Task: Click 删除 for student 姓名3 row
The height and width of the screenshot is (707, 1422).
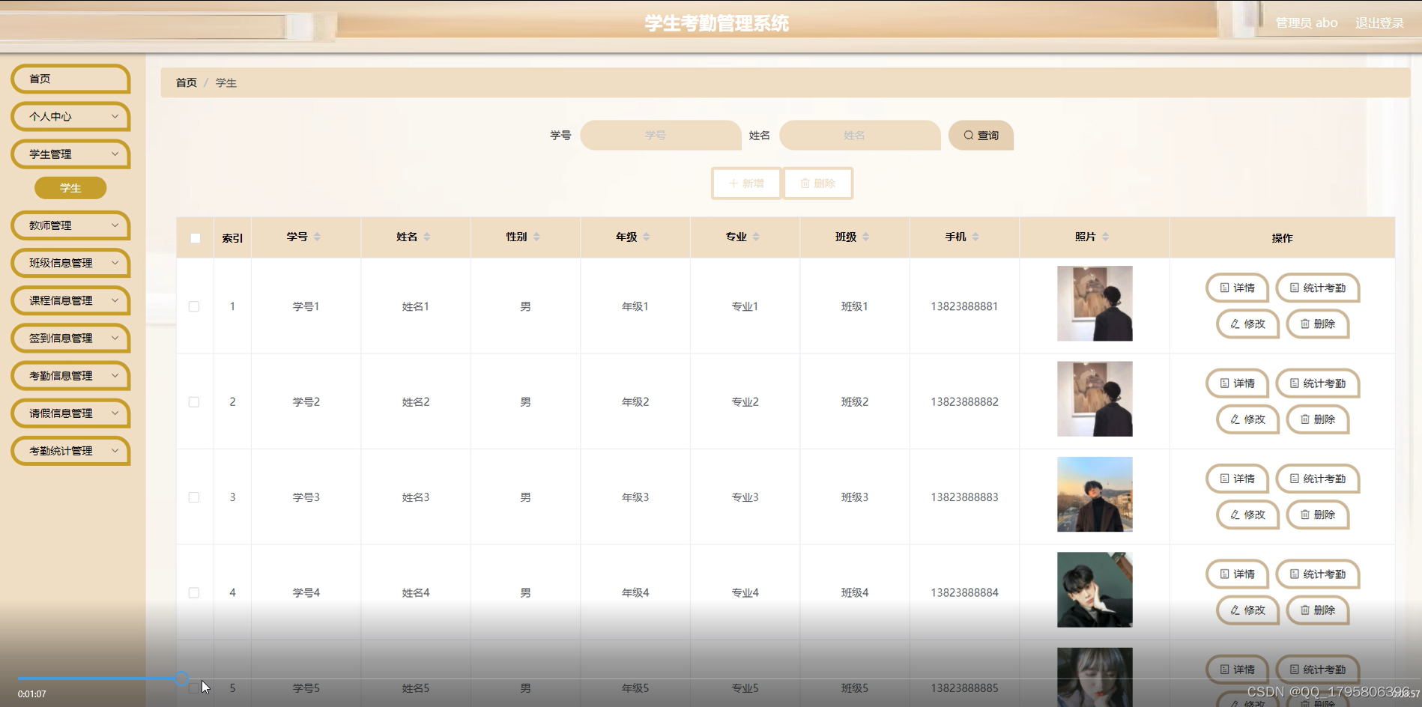Action: (x=1317, y=514)
